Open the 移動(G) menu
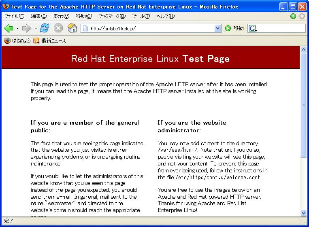 tap(84, 16)
